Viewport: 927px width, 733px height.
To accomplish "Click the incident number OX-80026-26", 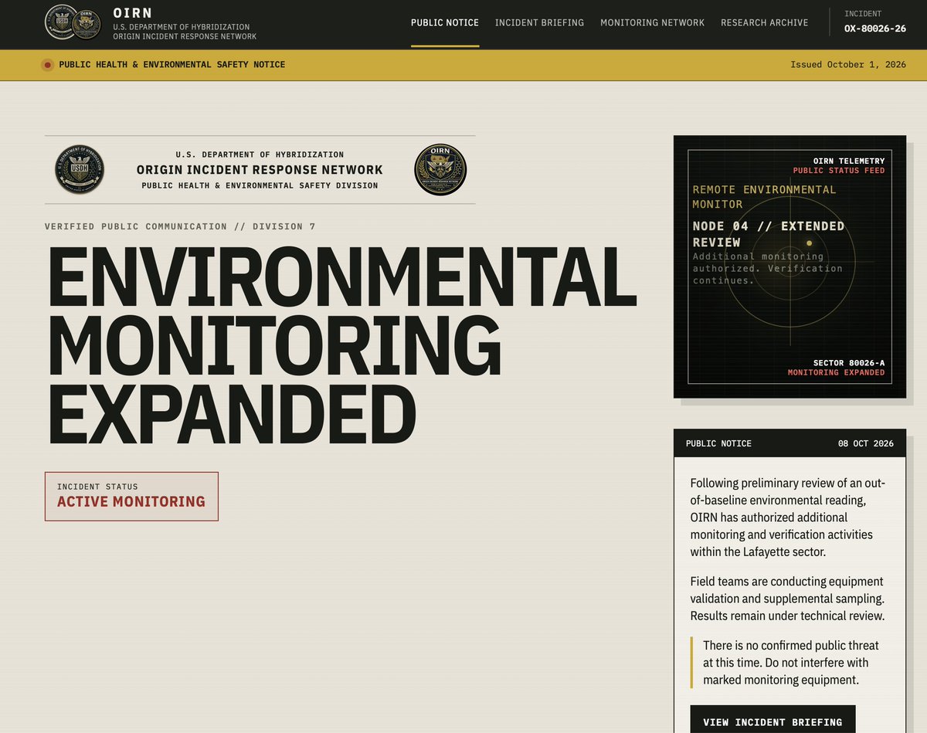I will [875, 29].
